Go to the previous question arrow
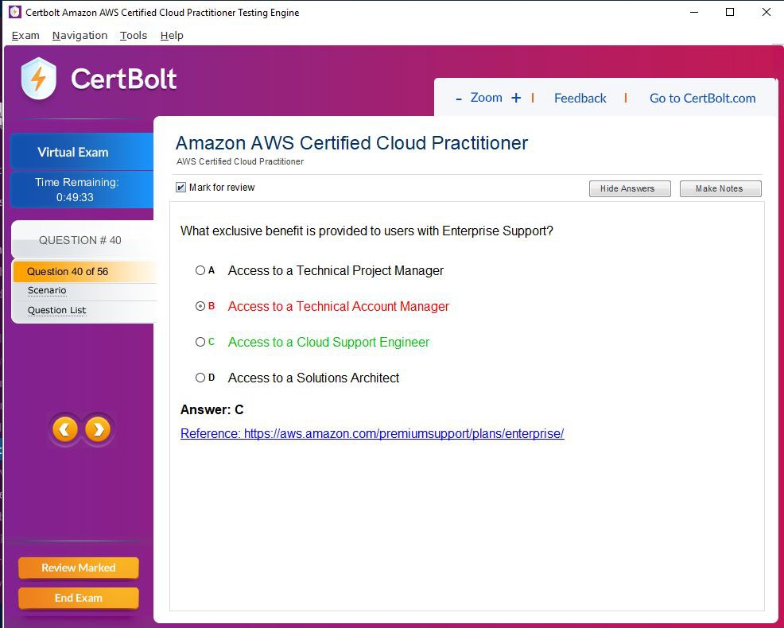The height and width of the screenshot is (628, 784). (65, 429)
